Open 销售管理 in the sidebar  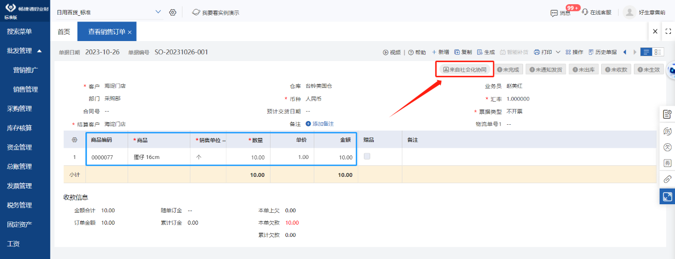[25, 89]
